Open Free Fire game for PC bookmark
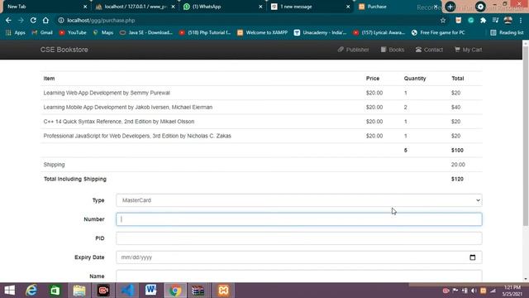The height and width of the screenshot is (298, 529). [438, 33]
